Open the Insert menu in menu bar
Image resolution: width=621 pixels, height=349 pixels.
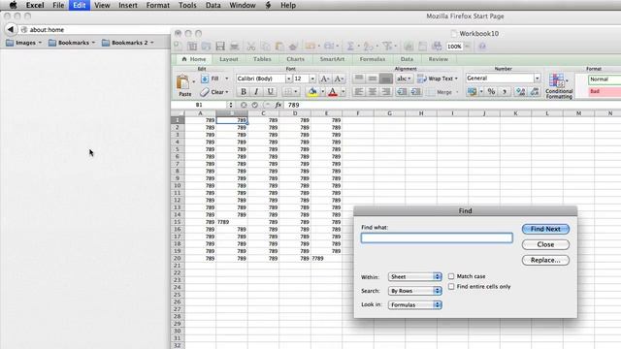128,5
